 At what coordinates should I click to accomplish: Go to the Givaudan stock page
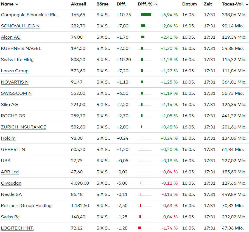11,184
